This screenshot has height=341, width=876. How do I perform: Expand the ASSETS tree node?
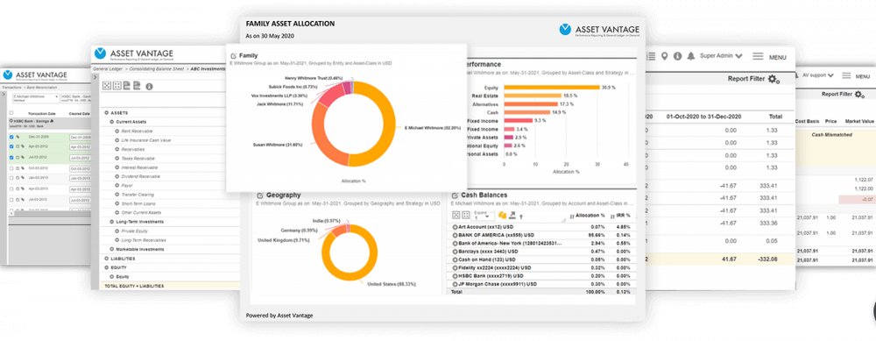[106, 113]
